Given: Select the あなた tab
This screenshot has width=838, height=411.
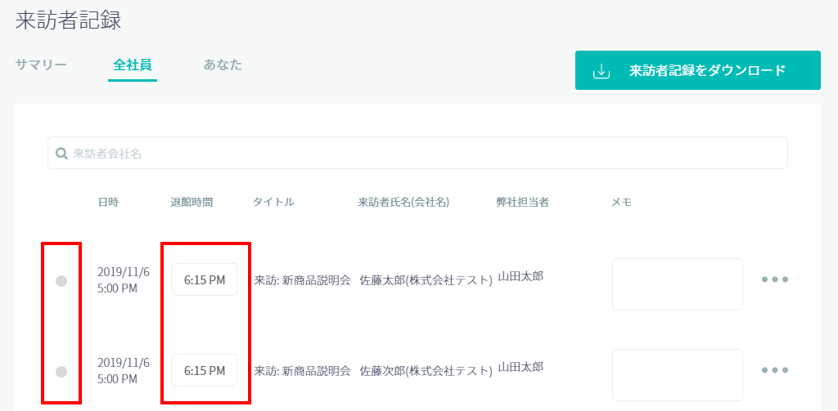Looking at the screenshot, I should coord(223,65).
